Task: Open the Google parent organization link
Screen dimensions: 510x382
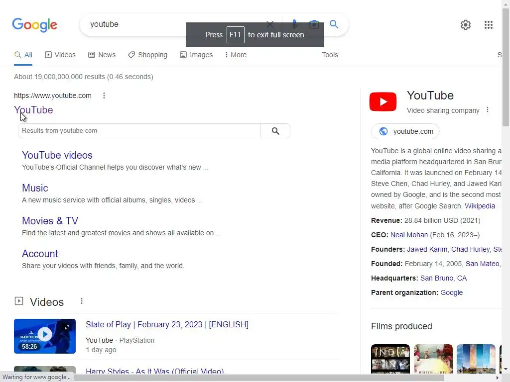Action: [451, 292]
